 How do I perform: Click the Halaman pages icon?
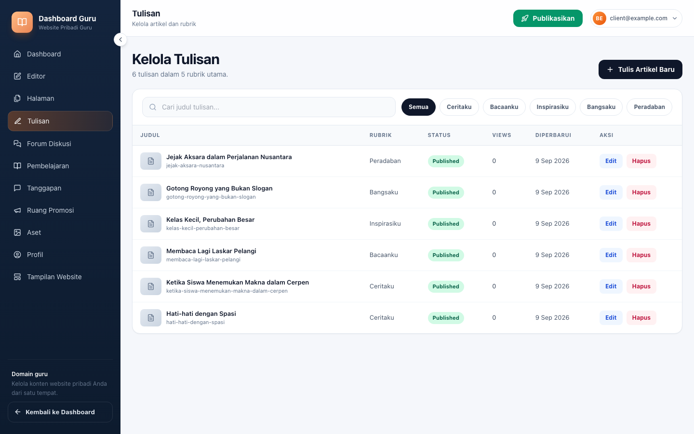pyautogui.click(x=17, y=98)
